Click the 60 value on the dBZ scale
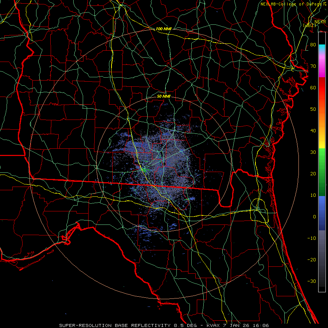Viewport: 328px width, 328px height. pyautogui.click(x=313, y=87)
